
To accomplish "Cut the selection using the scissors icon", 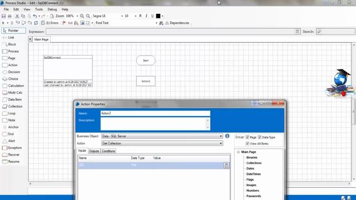I will click(x=17, y=16).
